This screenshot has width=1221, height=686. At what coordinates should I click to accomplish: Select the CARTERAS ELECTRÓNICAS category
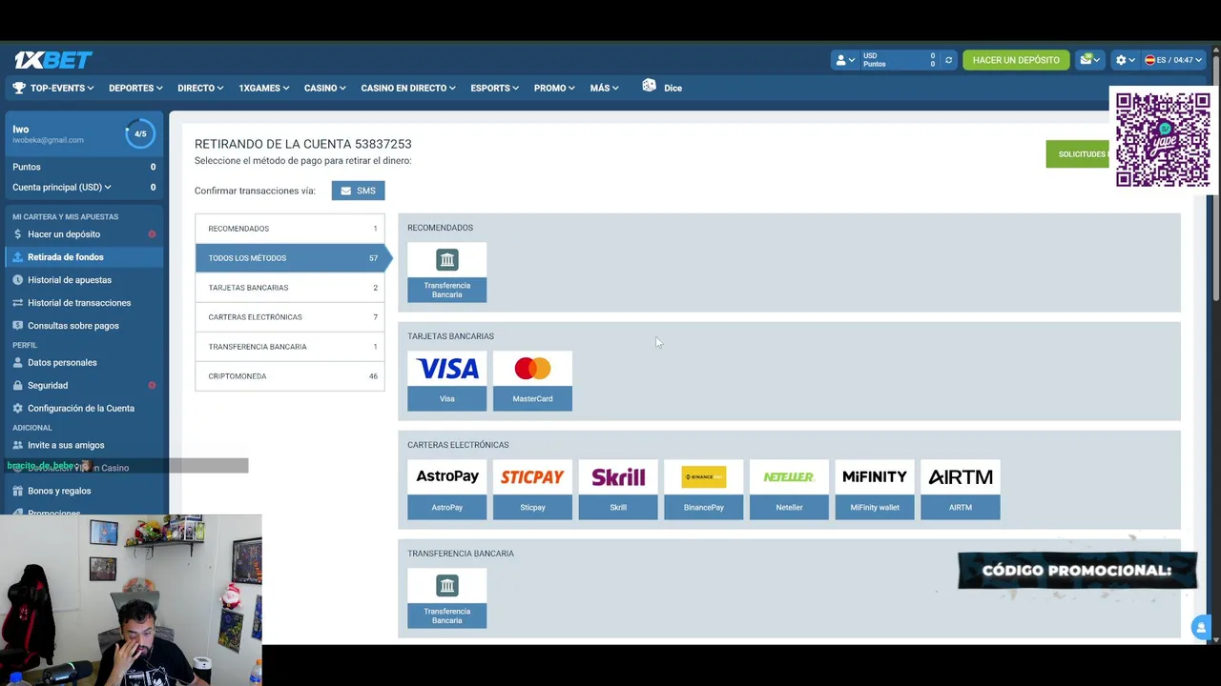point(290,317)
